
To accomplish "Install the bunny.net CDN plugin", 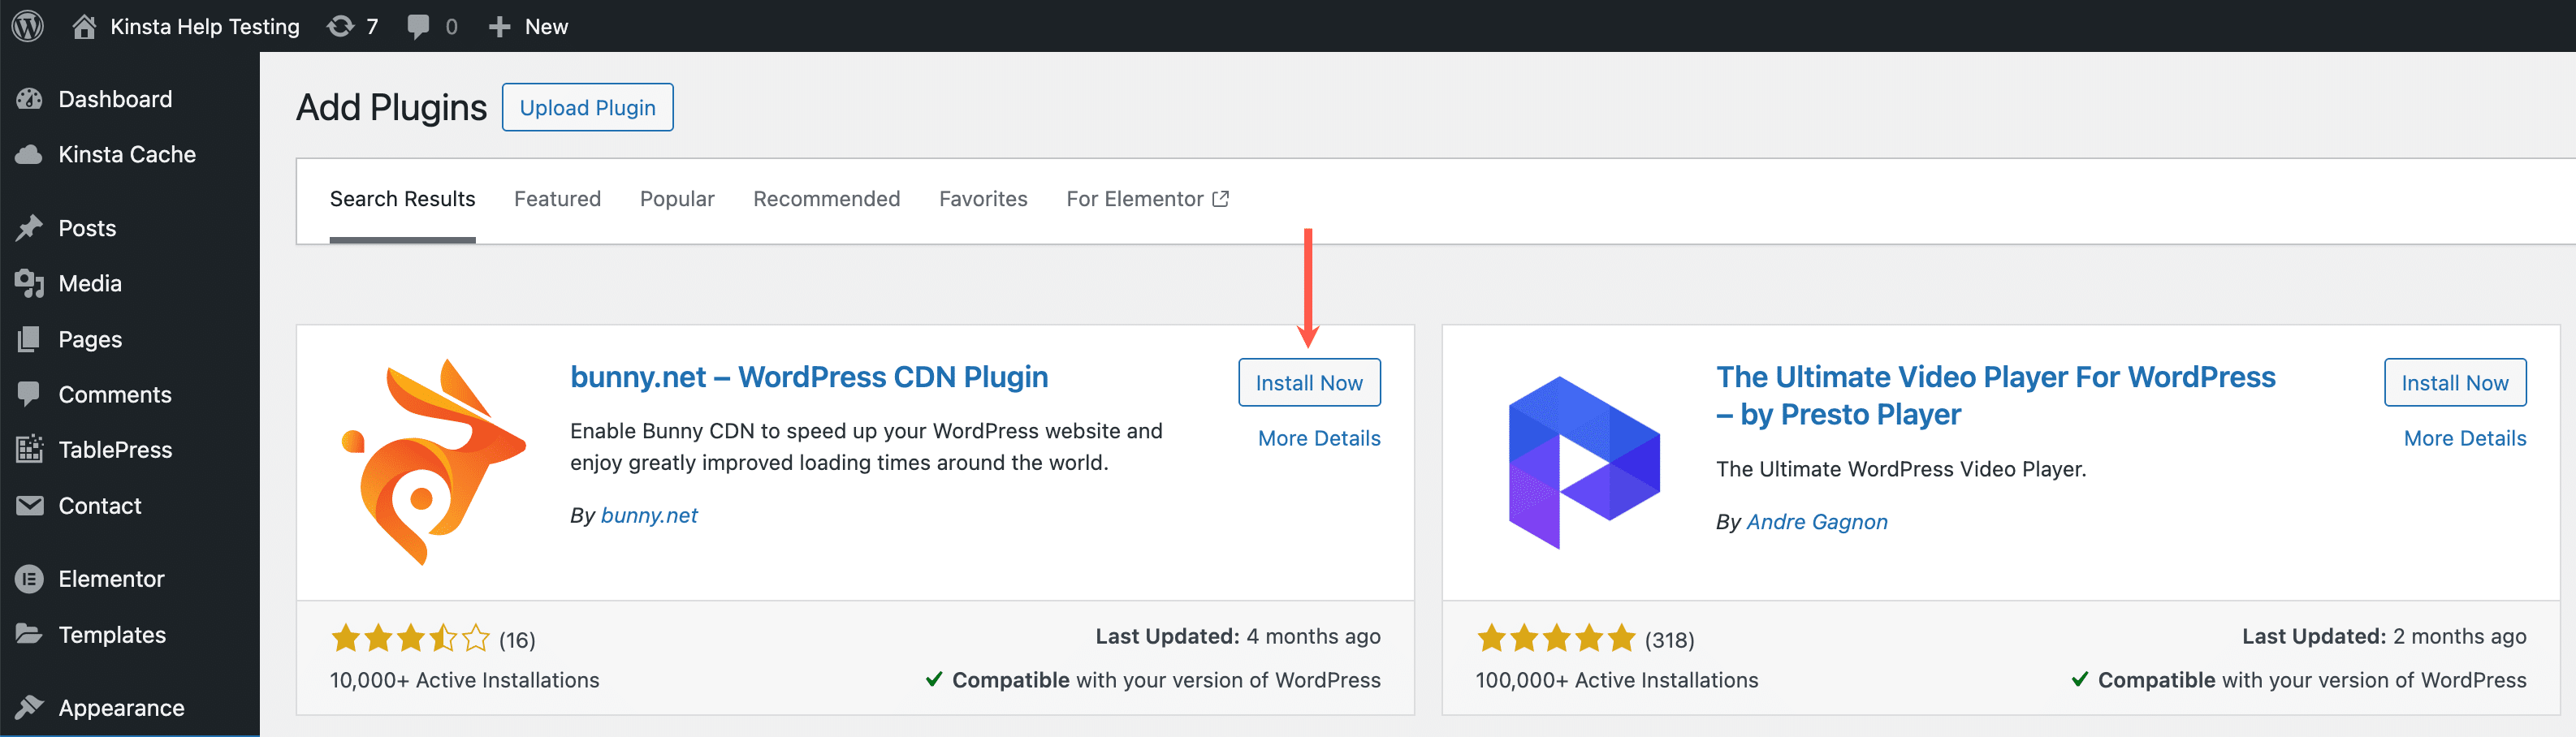I will pos(1309,382).
